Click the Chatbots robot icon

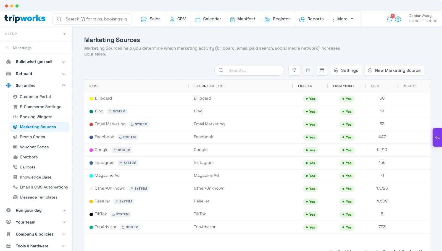(x=15, y=157)
